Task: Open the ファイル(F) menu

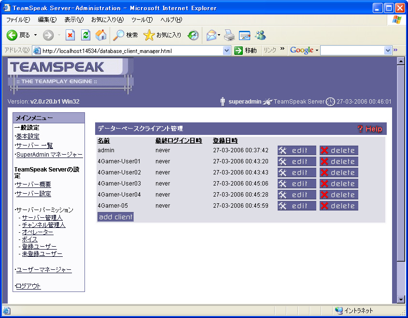Action: [x=18, y=20]
